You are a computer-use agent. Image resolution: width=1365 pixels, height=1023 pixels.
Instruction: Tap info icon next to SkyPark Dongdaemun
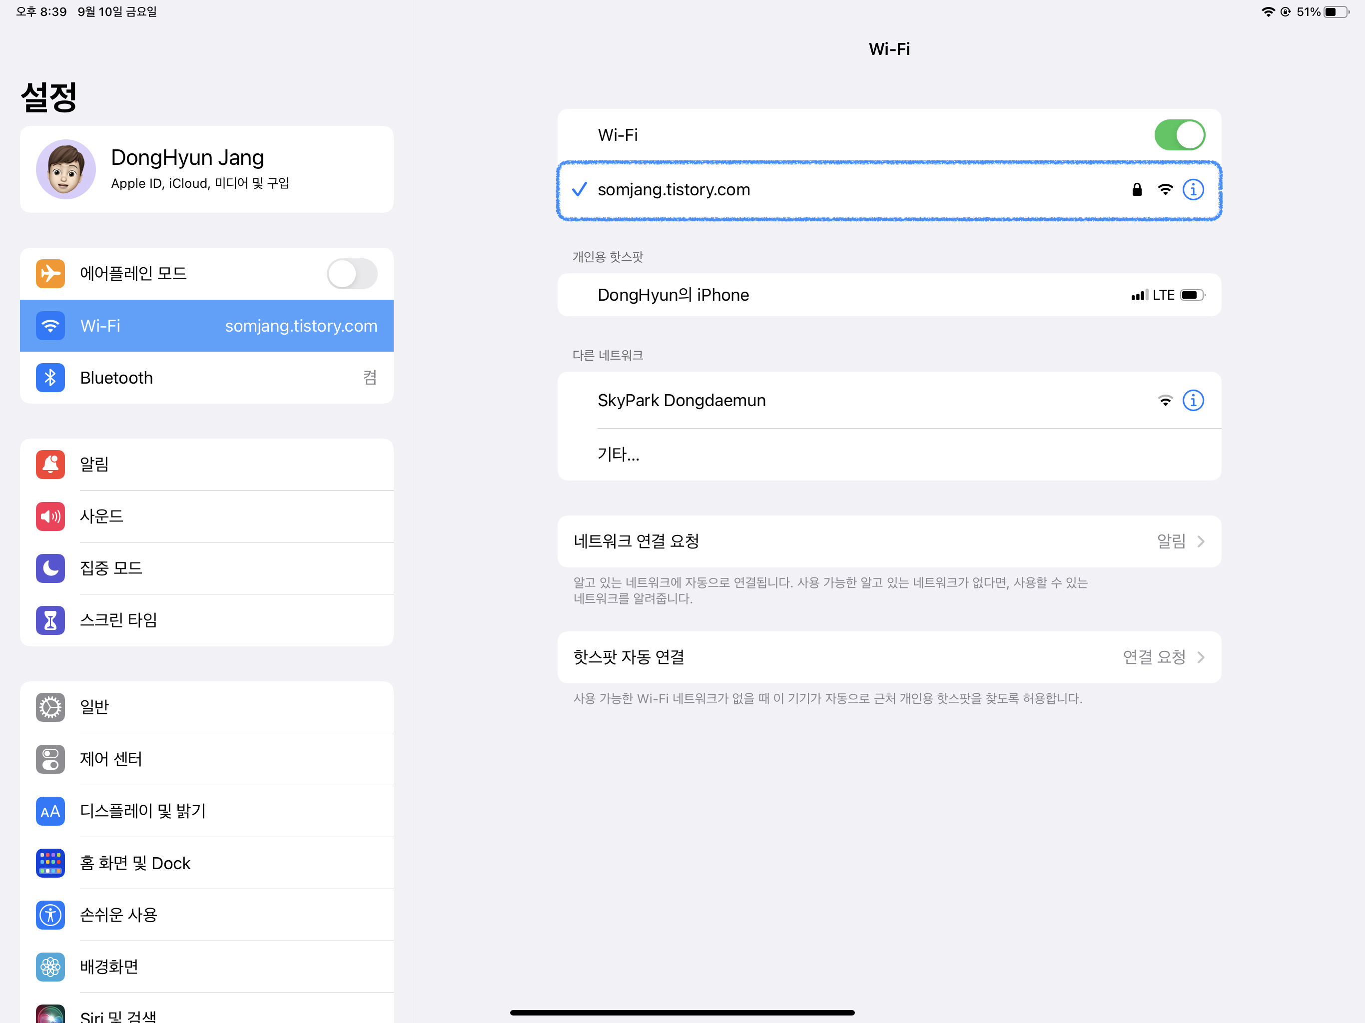1192,401
